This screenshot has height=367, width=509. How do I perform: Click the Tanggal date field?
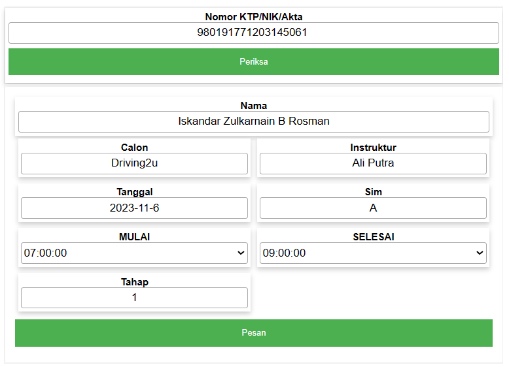click(x=134, y=208)
